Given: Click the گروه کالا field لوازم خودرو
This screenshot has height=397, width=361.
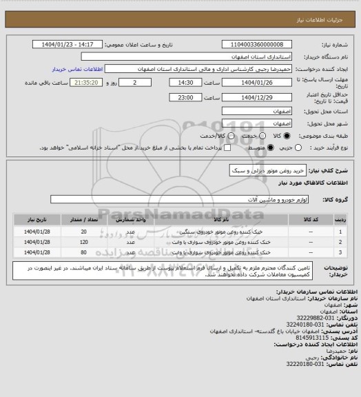Looking at the screenshot, I should (179, 199).
